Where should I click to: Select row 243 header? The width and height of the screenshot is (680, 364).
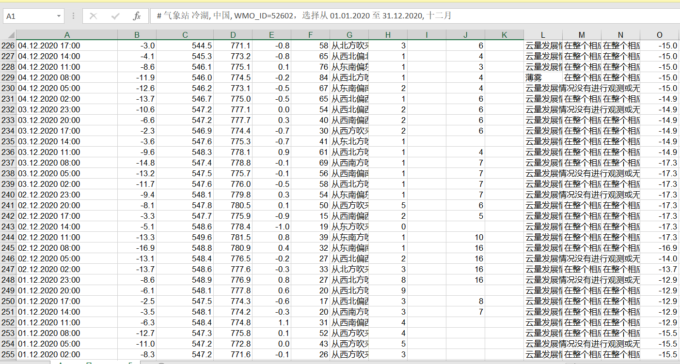pyautogui.click(x=8, y=227)
